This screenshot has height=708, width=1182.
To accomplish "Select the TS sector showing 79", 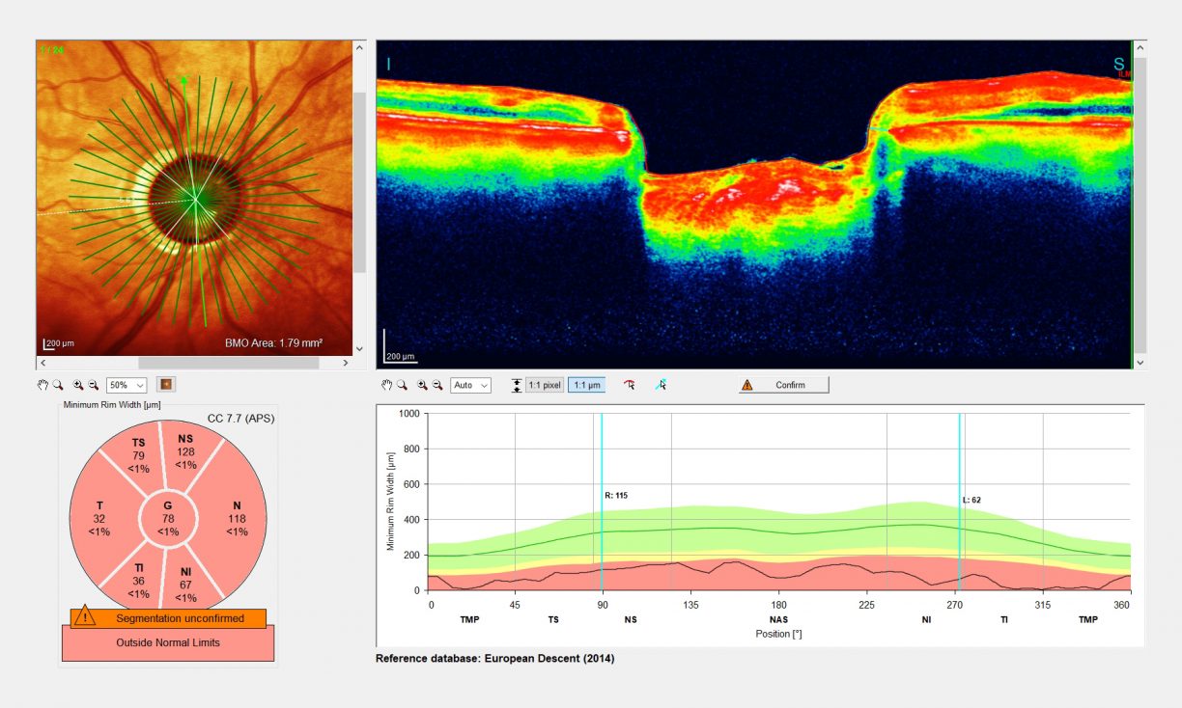I will click(x=138, y=455).
